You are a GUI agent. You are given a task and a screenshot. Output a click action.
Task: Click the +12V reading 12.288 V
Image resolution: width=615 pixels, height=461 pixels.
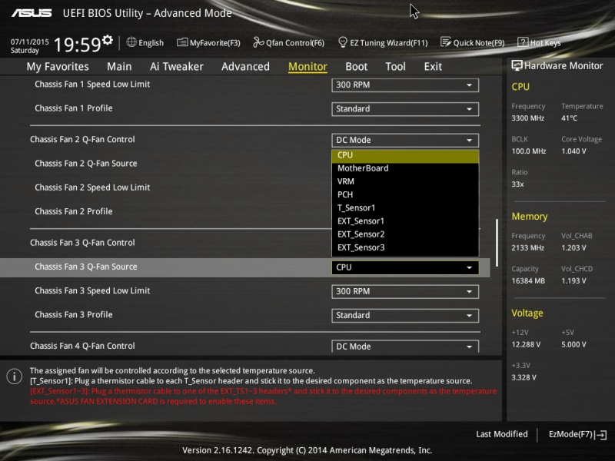point(526,344)
